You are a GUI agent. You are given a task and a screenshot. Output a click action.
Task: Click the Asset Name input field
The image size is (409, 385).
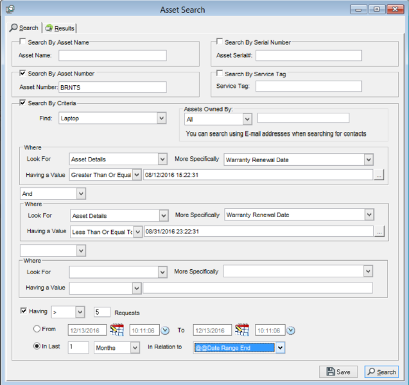(112, 56)
